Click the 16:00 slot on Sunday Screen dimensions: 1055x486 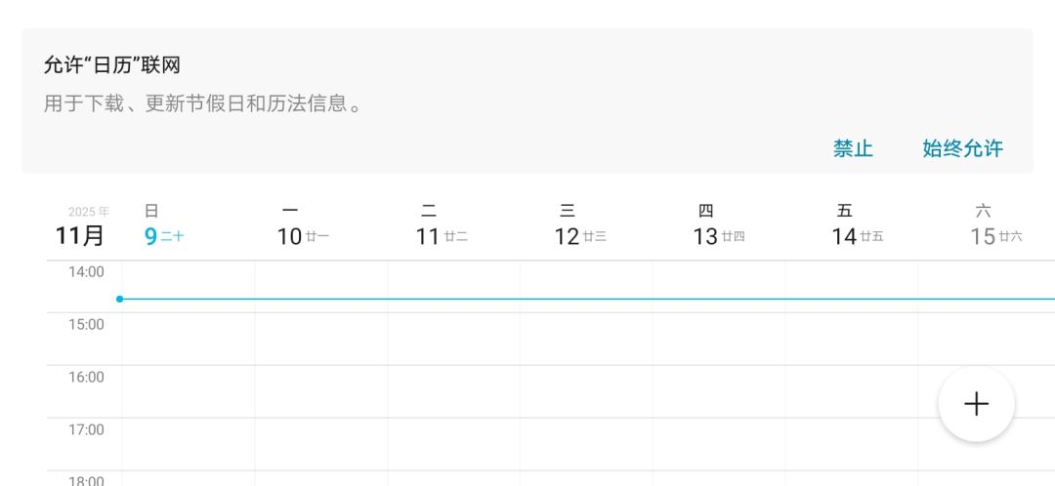[189, 391]
